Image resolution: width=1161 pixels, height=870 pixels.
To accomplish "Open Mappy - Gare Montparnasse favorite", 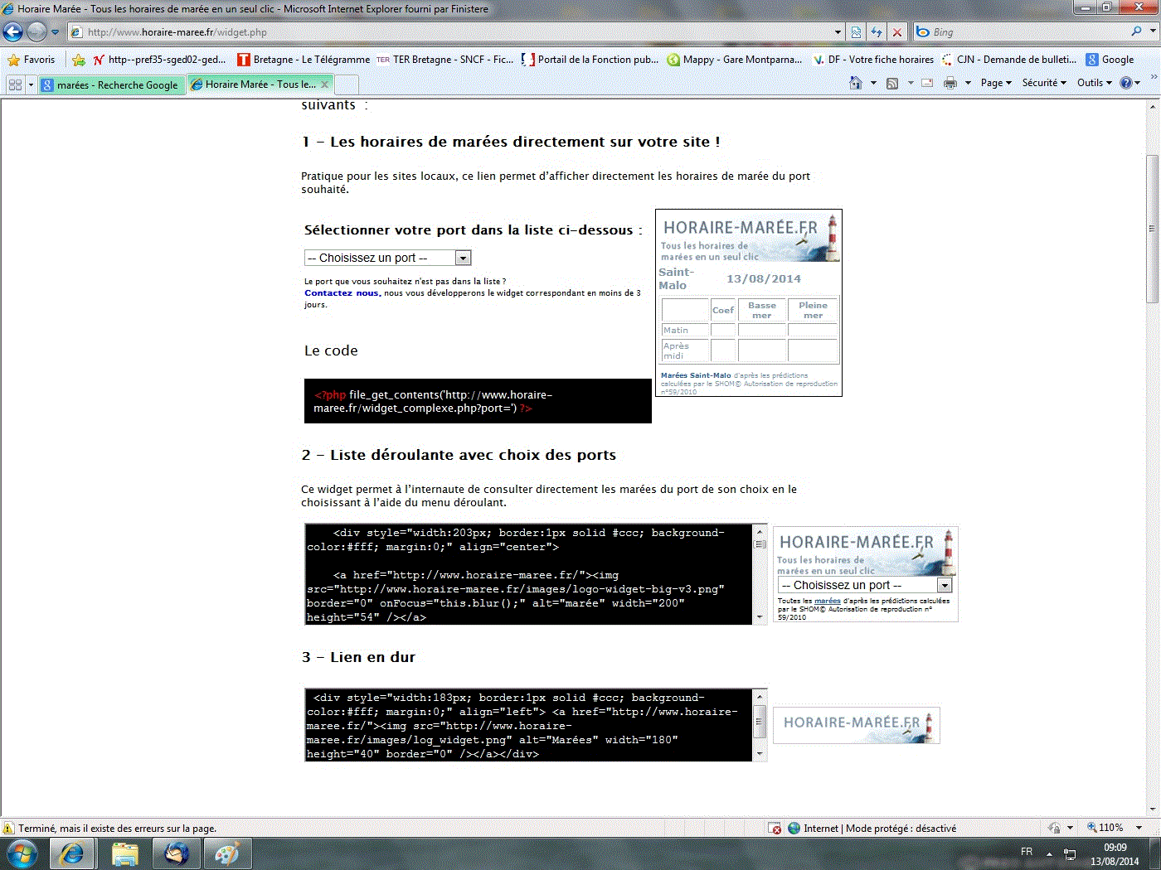I will click(735, 60).
